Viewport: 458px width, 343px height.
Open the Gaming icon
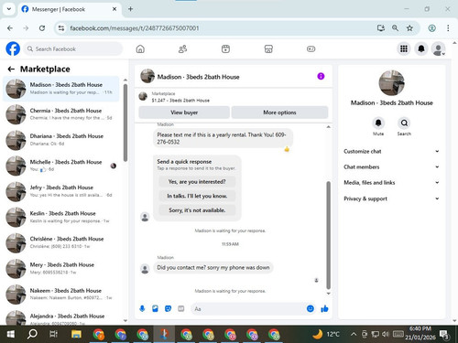coord(311,48)
